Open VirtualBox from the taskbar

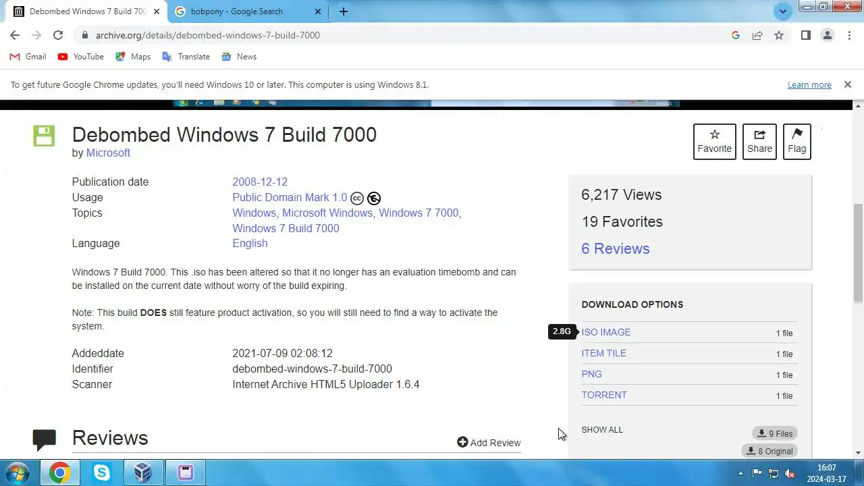coord(143,473)
